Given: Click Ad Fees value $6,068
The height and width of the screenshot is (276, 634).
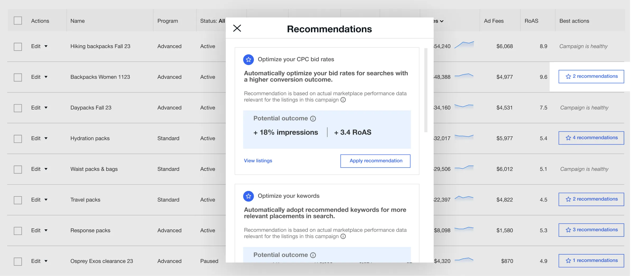Looking at the screenshot, I should point(505,46).
